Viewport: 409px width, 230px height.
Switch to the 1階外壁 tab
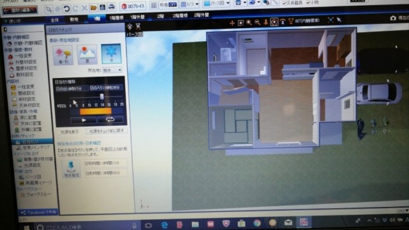(x=138, y=17)
